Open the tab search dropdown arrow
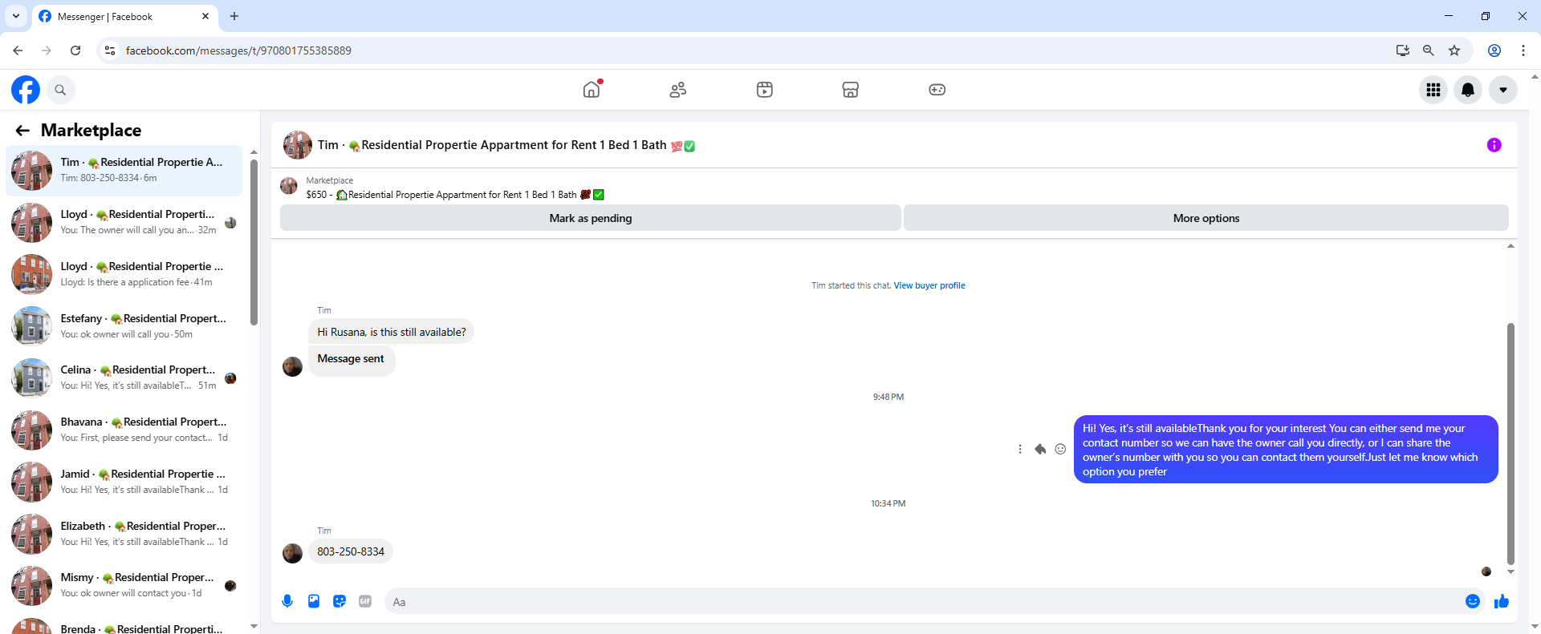Viewport: 1541px width, 634px height. click(x=16, y=16)
